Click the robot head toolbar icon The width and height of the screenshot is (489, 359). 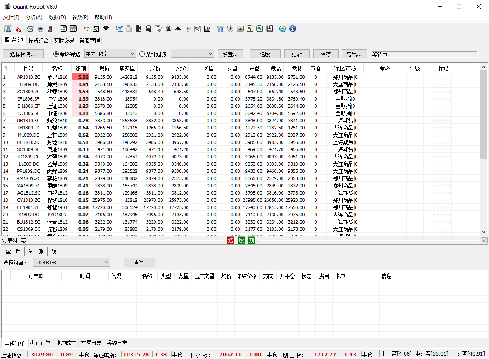(x=40, y=29)
